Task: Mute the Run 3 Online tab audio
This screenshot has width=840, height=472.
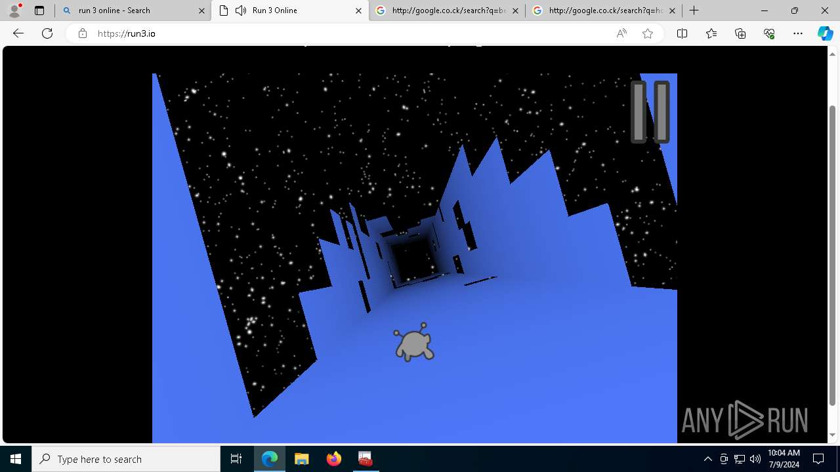Action: [x=241, y=10]
